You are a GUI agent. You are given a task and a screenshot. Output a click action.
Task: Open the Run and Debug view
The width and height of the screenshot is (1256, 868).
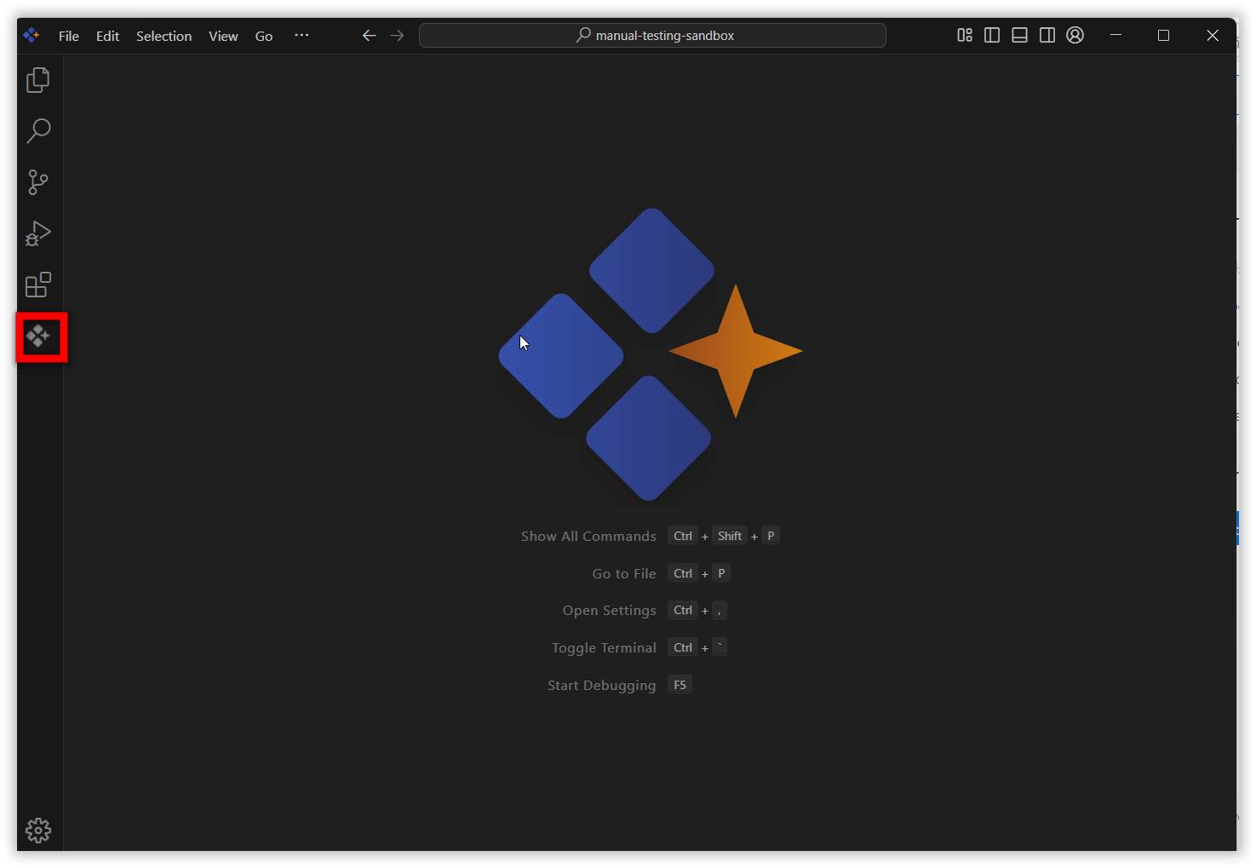click(x=38, y=233)
